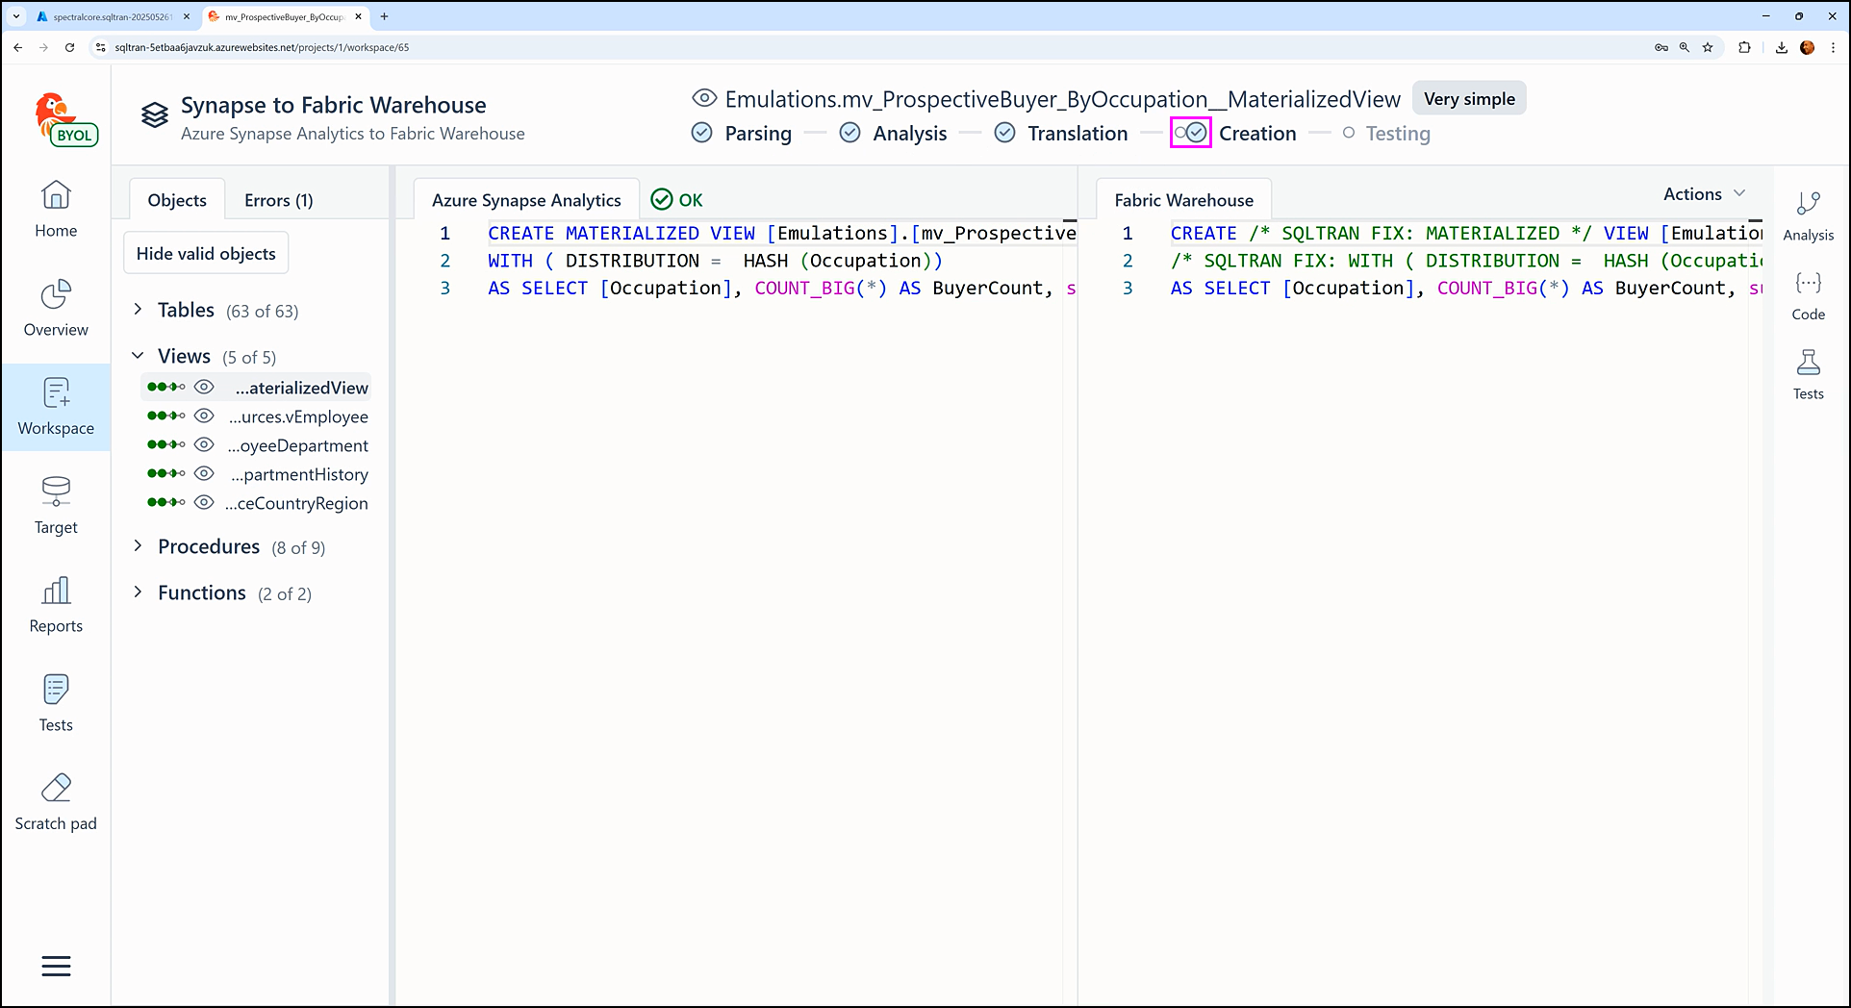
Task: Select the Testing step circle
Action: click(1349, 133)
